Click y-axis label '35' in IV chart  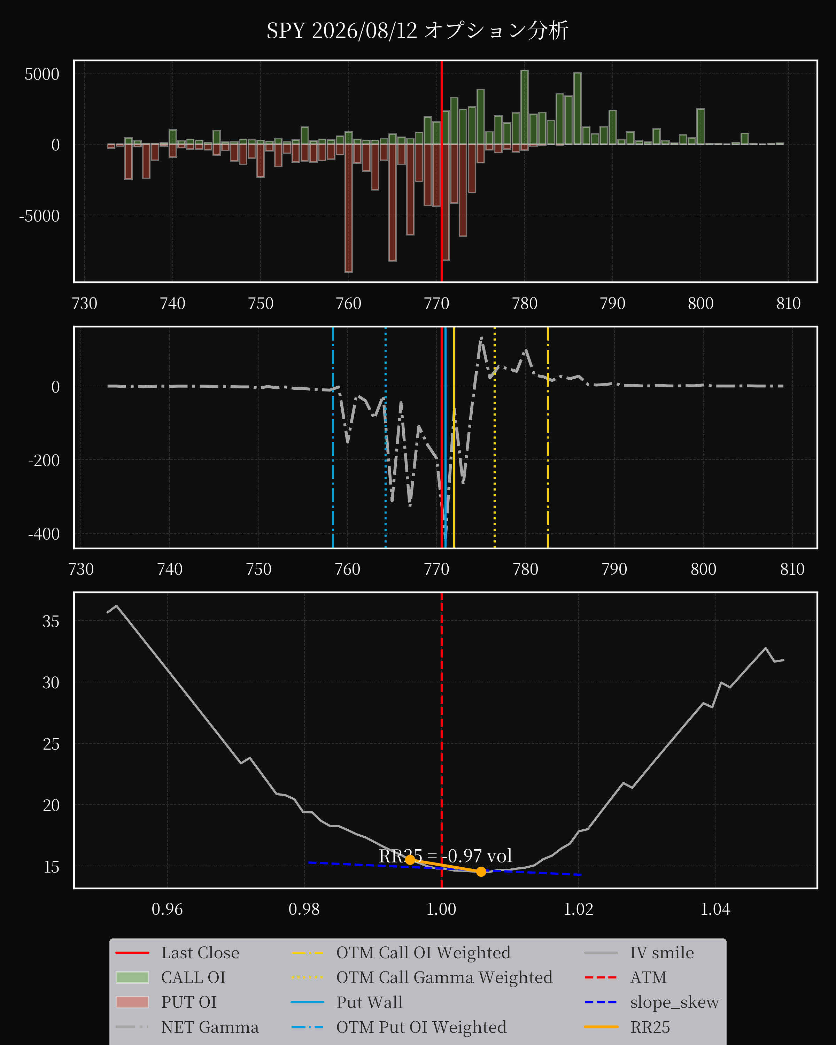click(51, 621)
